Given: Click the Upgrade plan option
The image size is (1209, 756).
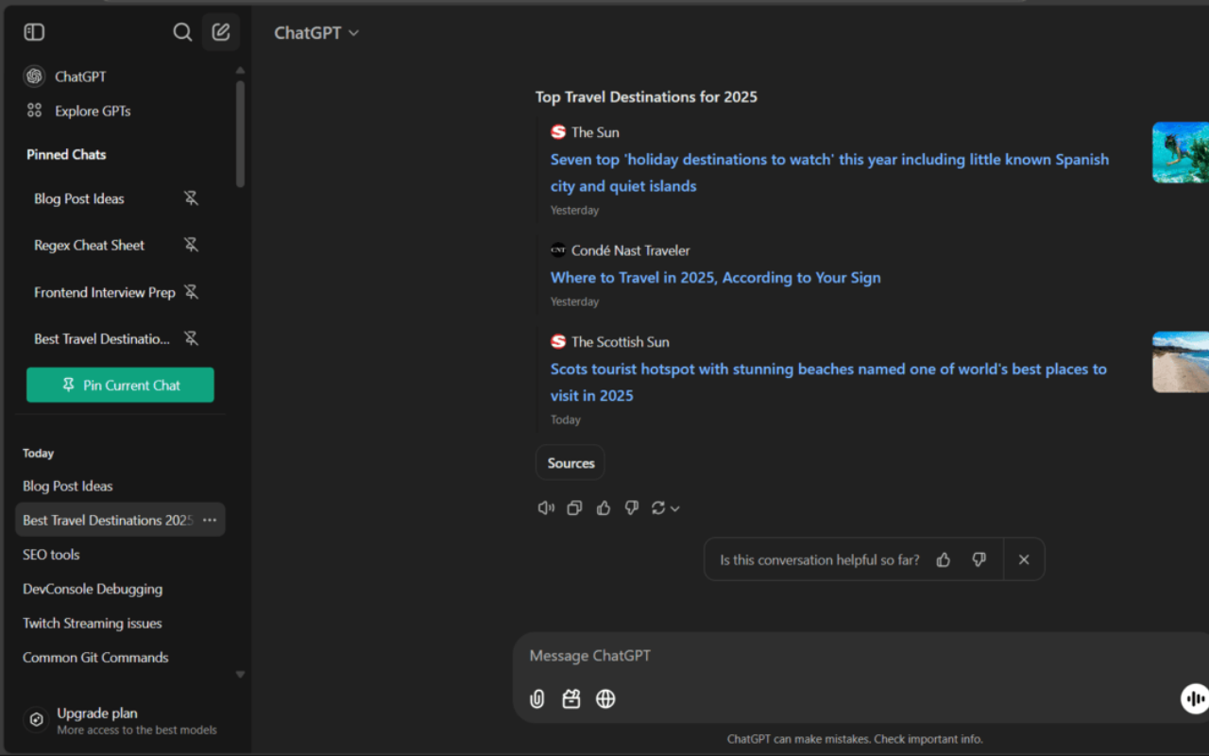Looking at the screenshot, I should tap(121, 720).
